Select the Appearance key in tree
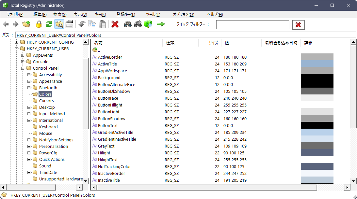Viewport: 357px width, 199px height. 51,81
